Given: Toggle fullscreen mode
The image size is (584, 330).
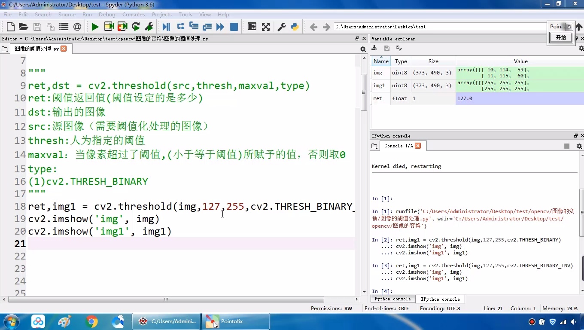Looking at the screenshot, I should [x=266, y=26].
